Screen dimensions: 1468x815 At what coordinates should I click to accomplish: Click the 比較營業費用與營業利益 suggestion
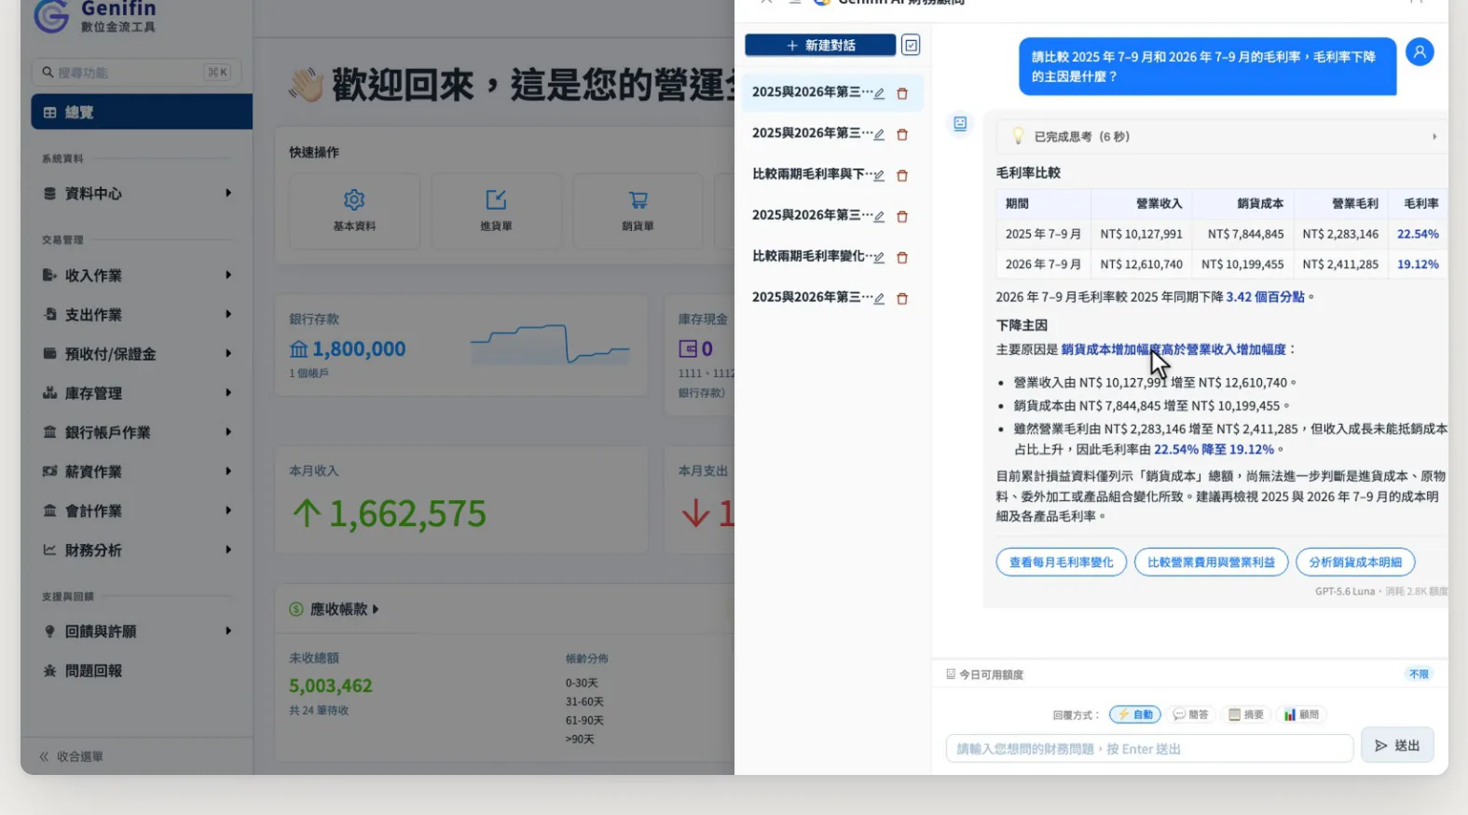(x=1211, y=562)
